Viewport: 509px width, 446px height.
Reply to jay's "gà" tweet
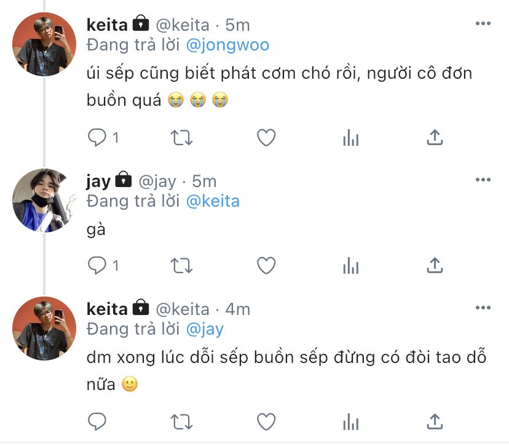tap(97, 265)
